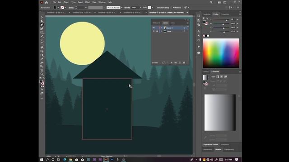Switch to the Properties tab
Screen dimensions: 289x162
click(x=225, y=14)
